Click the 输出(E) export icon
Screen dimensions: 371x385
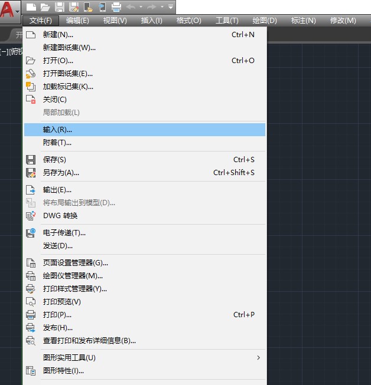click(x=31, y=190)
